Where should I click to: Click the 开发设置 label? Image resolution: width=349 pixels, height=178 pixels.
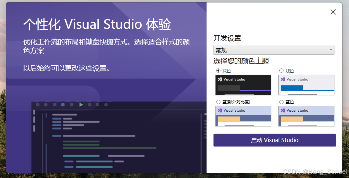227,38
